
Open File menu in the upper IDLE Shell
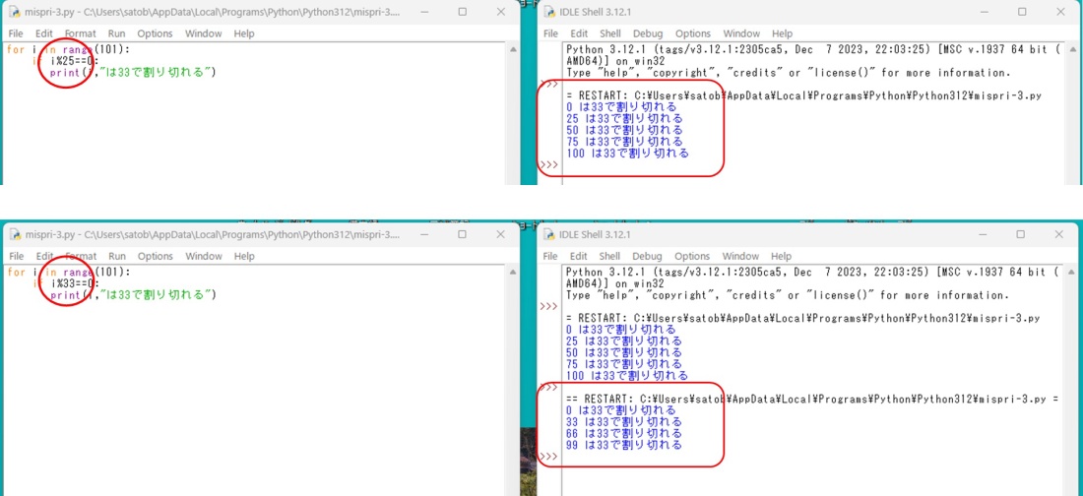click(x=550, y=33)
